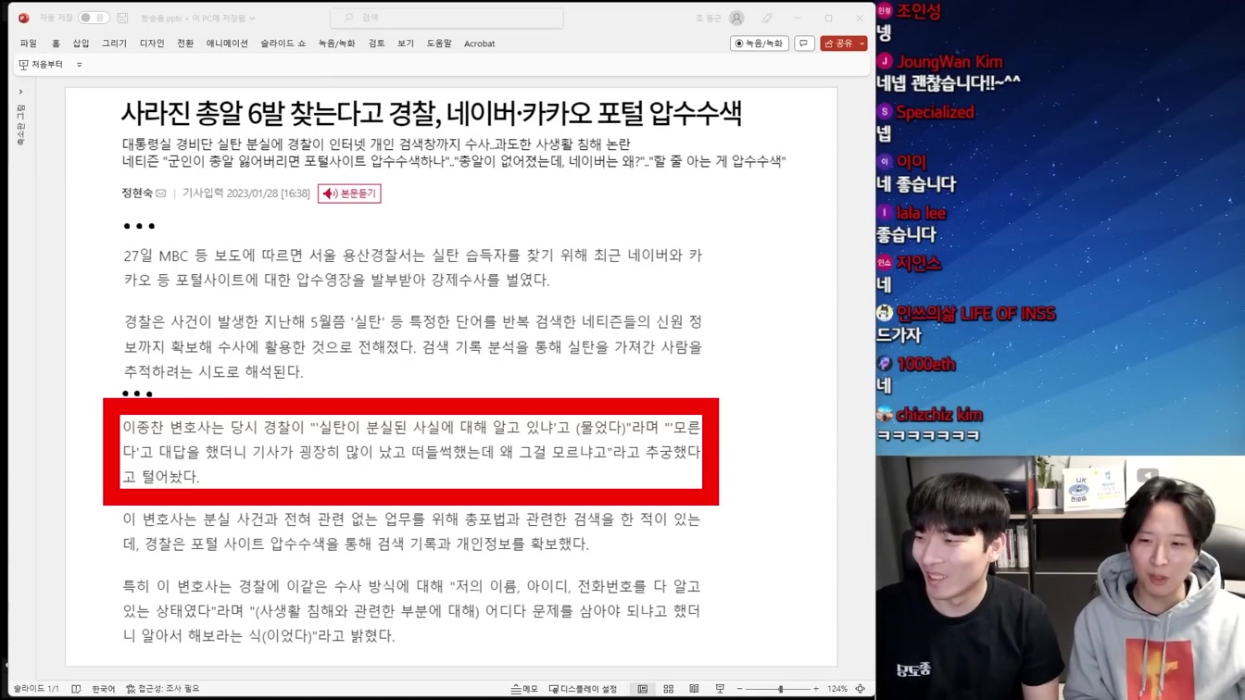Click the 본문듣기 listen button in article
The image size is (1245, 700).
349,194
